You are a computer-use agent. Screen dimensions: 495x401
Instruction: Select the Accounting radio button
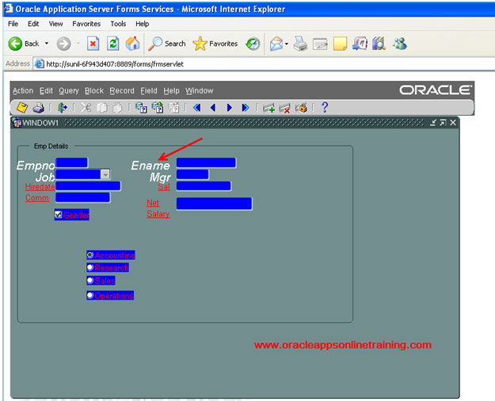[x=90, y=255]
